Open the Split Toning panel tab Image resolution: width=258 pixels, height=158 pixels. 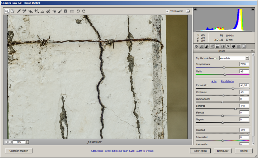[x=217, y=46]
